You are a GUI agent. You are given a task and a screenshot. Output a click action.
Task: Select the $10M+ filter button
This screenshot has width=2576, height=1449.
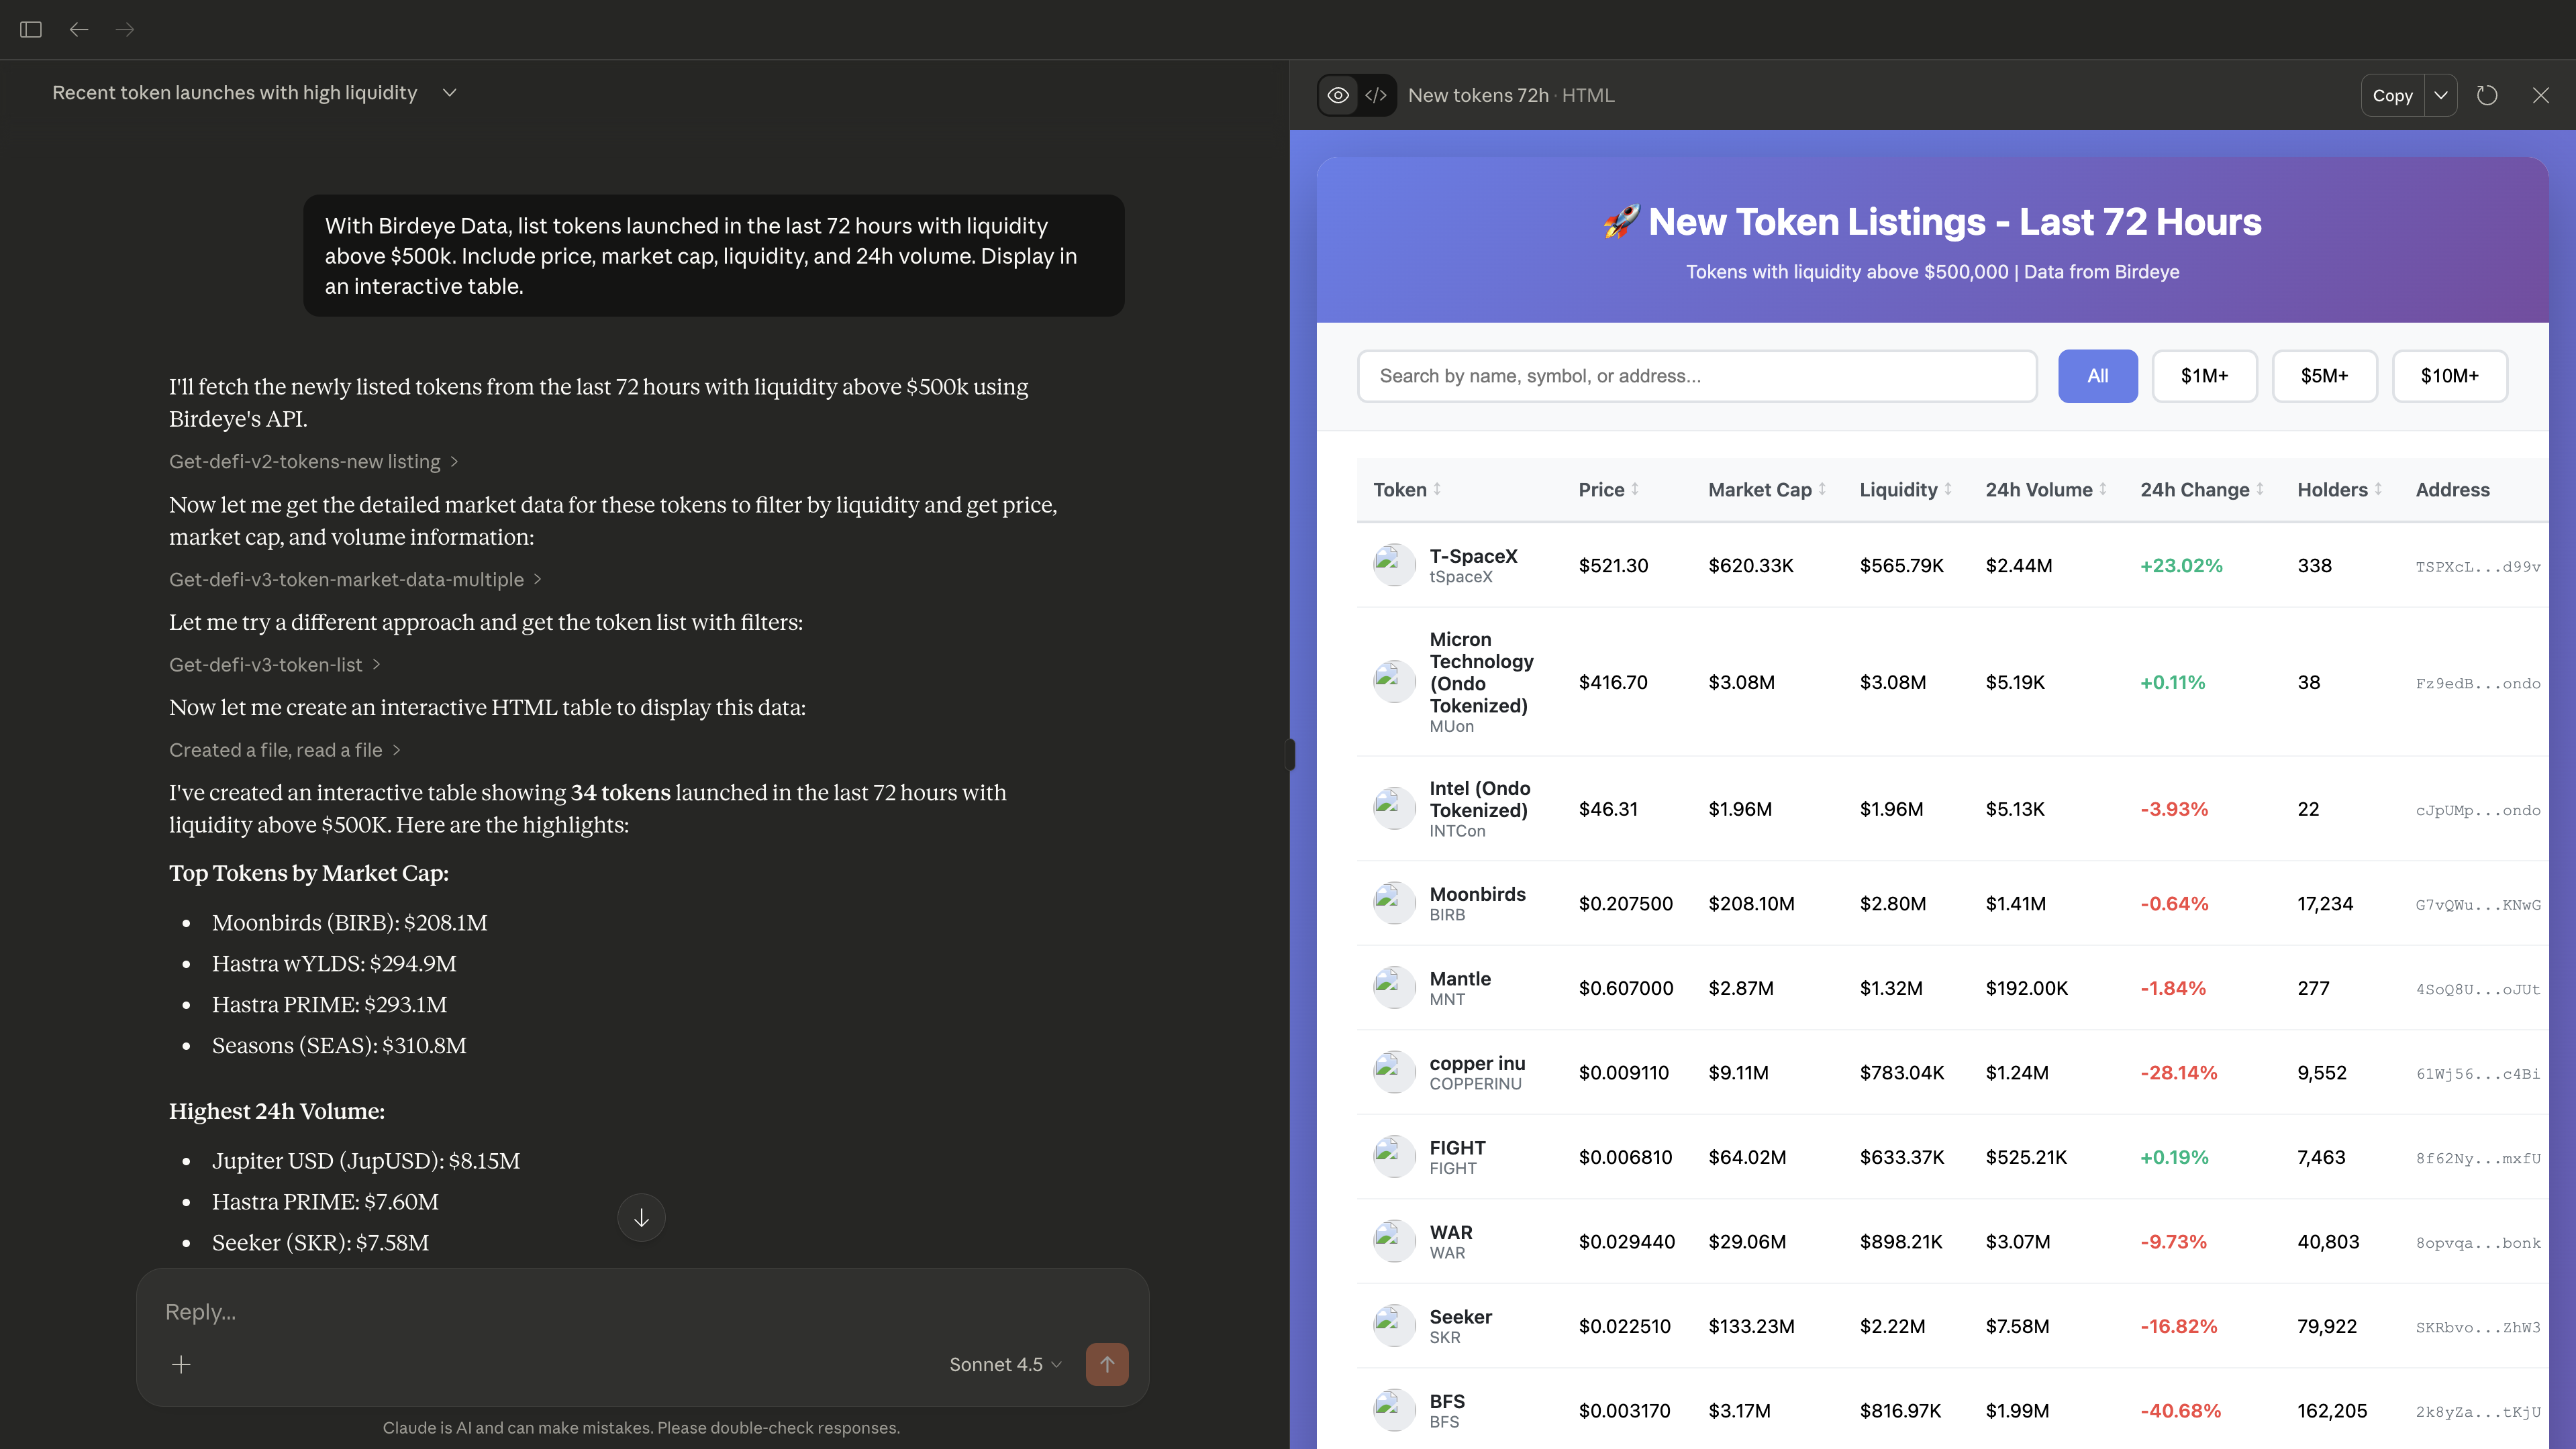click(x=2449, y=376)
